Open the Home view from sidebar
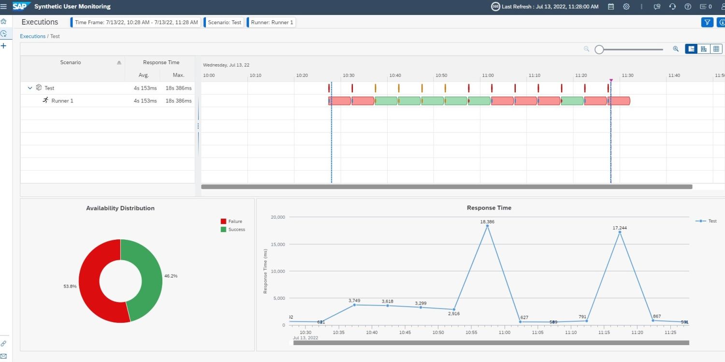This screenshot has height=362, width=725. click(x=4, y=21)
